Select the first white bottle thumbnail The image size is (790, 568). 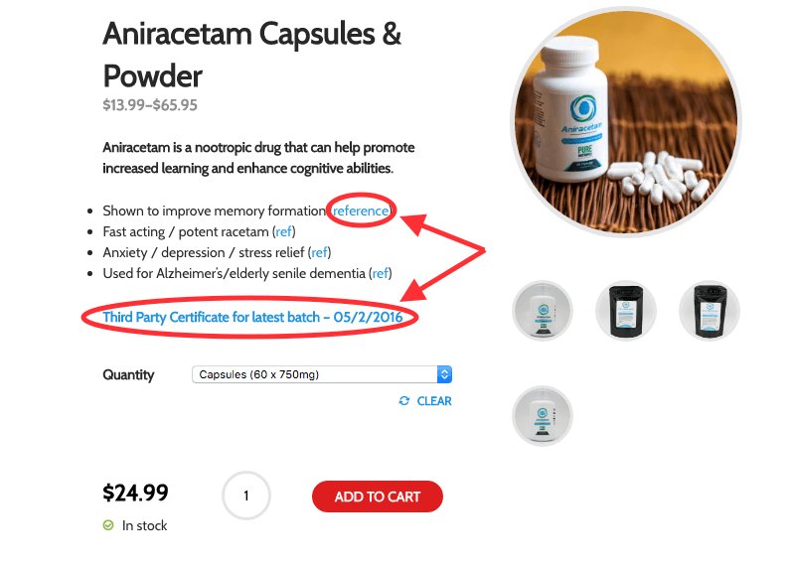[543, 311]
